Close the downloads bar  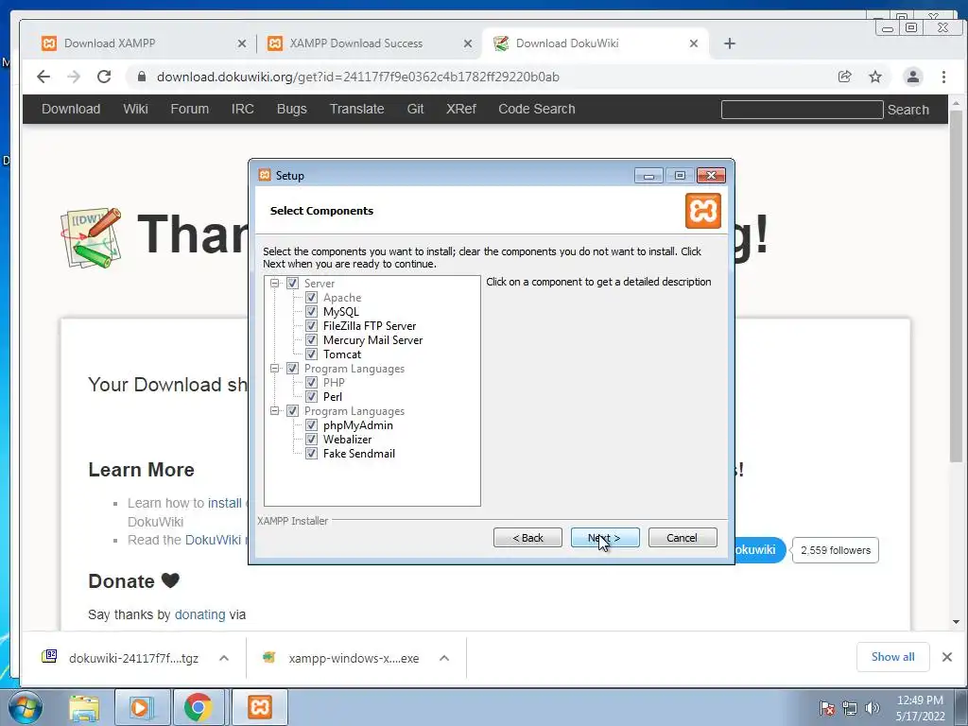coord(947,657)
